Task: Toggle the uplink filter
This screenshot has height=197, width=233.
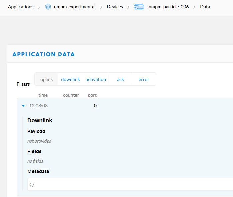Action: click(47, 79)
